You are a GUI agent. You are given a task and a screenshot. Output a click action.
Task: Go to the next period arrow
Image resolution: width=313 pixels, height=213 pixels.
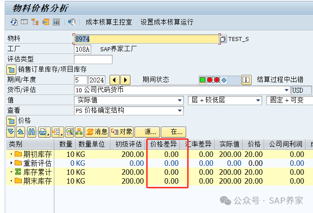126,80
